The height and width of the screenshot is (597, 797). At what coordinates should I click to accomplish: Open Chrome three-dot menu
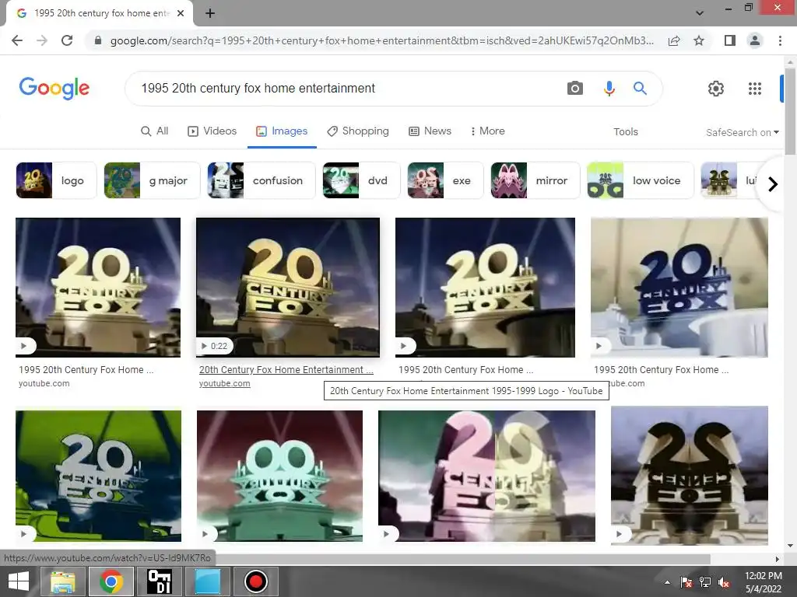coord(780,40)
